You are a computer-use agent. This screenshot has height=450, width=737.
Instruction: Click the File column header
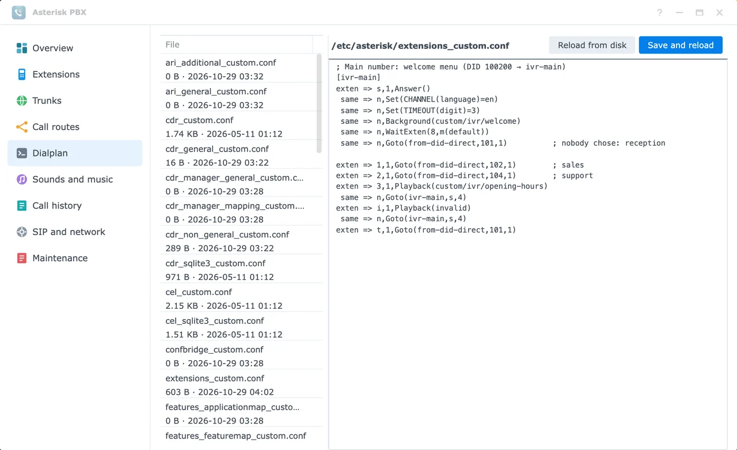click(236, 44)
